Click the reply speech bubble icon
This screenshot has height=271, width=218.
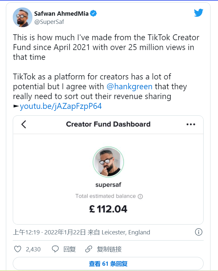click(x=55, y=249)
